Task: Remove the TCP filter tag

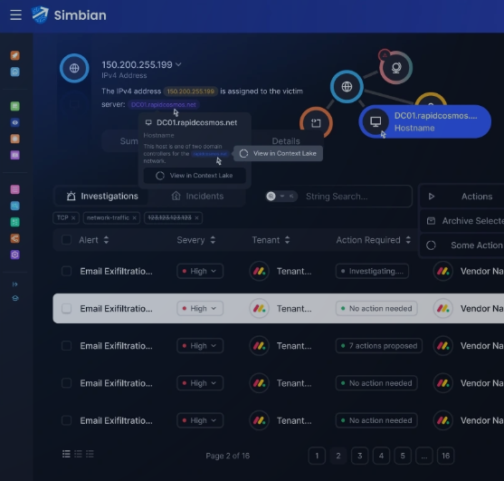Action: coord(73,217)
